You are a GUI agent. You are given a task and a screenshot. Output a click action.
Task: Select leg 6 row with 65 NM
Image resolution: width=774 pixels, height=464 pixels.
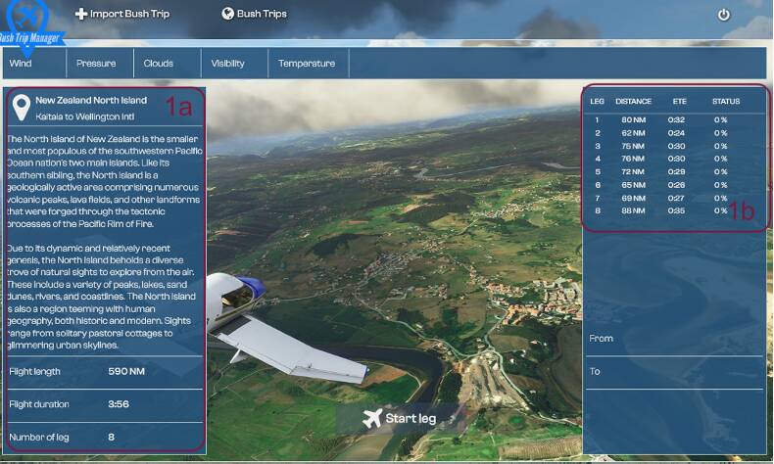click(x=674, y=185)
